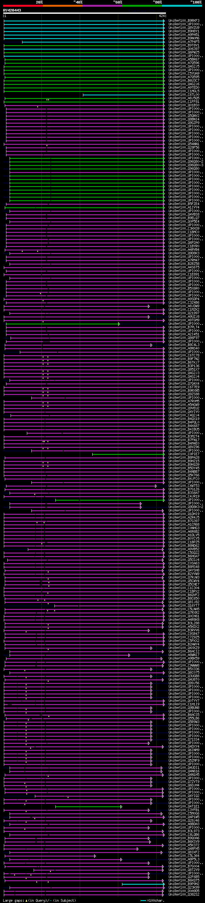Select hit UniRef100_Q9VEU2
This screenshot has height=903, width=205.
pos(184,408)
